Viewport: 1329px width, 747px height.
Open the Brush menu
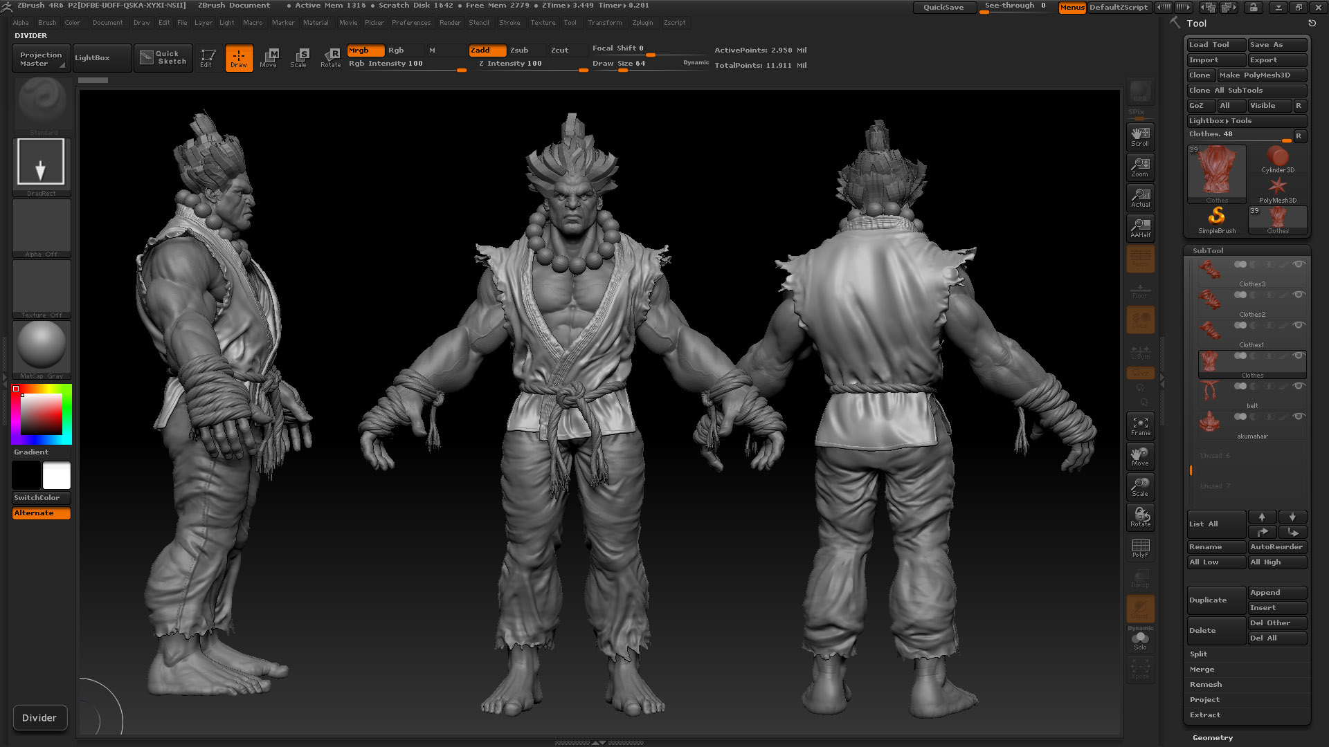[x=47, y=23]
